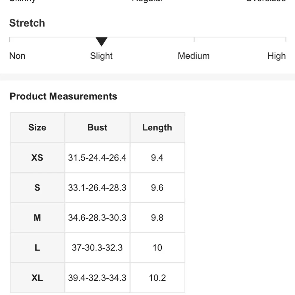Select the L size row label
This screenshot has width=295, height=295.
point(37,248)
